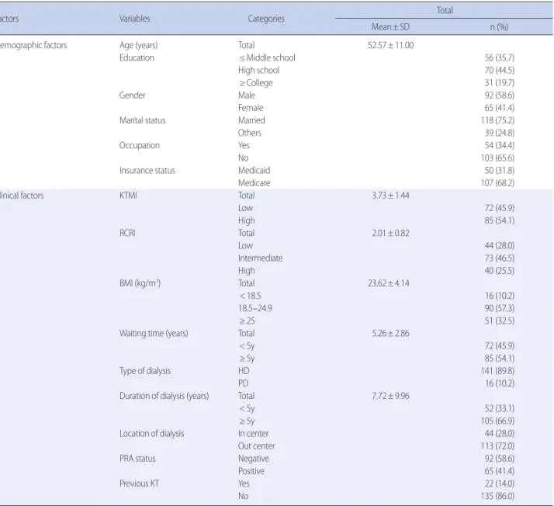Click the 'Occupation' variable label
This screenshot has width=554, height=506.
click(140, 146)
